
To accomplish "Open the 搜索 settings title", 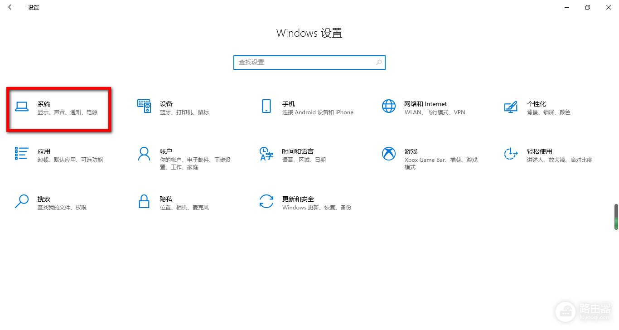I will [44, 199].
